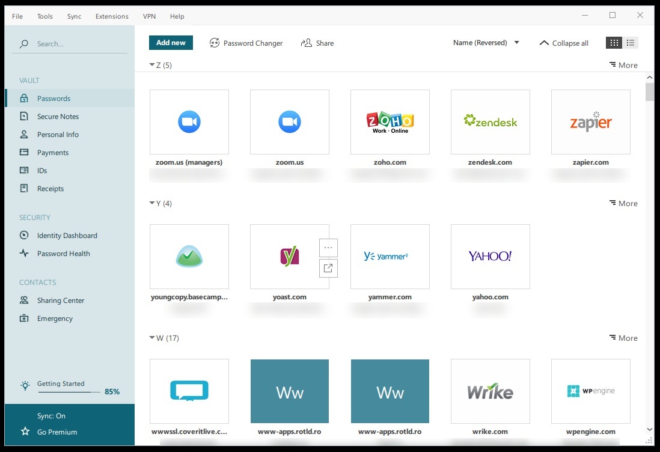This screenshot has height=452, width=660.
Task: Open Password Changer
Action: coord(246,43)
